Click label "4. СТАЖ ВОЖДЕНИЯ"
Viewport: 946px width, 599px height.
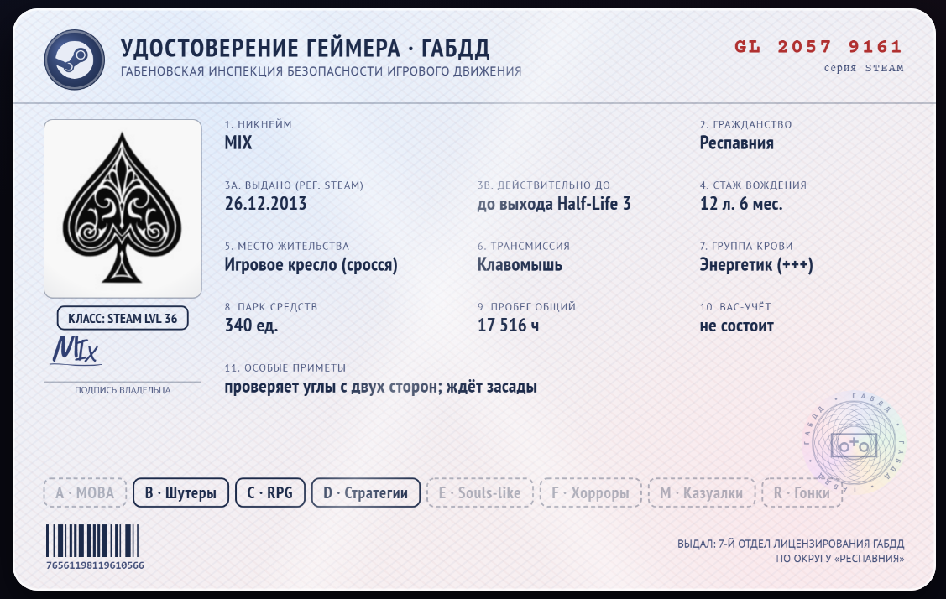pos(753,185)
